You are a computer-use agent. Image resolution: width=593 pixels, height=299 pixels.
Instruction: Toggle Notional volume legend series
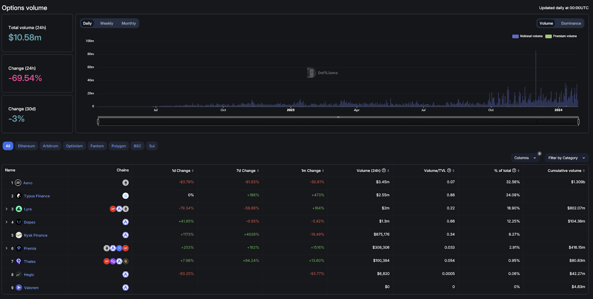coord(527,36)
